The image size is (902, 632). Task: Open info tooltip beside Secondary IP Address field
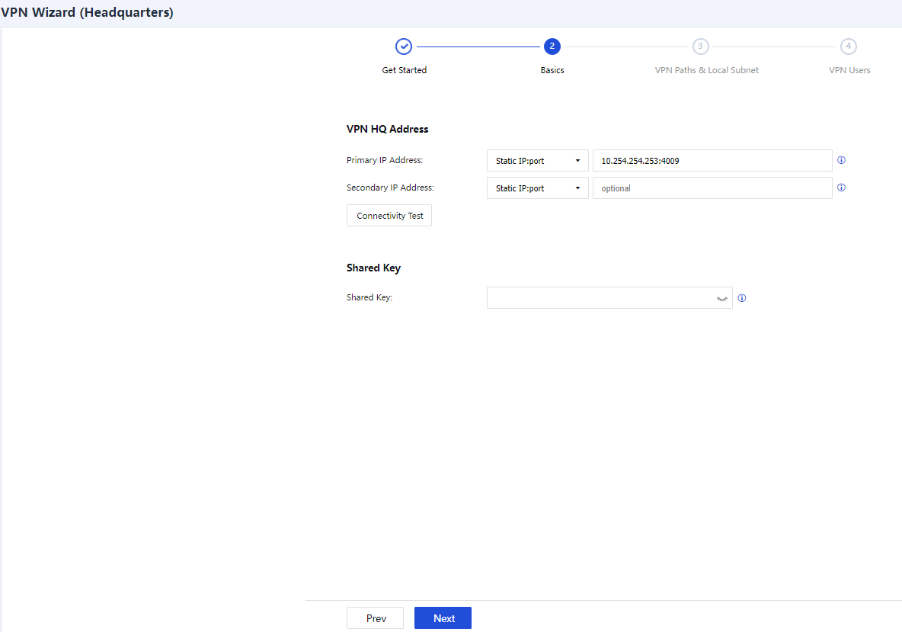[x=842, y=188]
